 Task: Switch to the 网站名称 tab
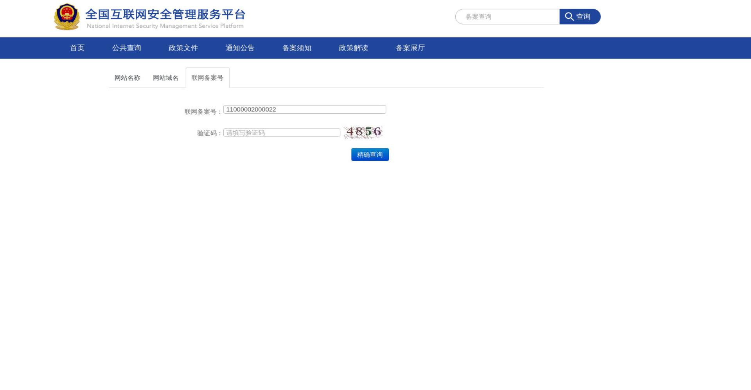(127, 78)
